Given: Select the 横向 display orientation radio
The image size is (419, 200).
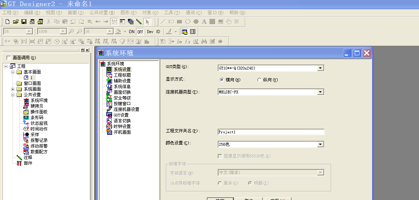Looking at the screenshot, I should tap(222, 80).
